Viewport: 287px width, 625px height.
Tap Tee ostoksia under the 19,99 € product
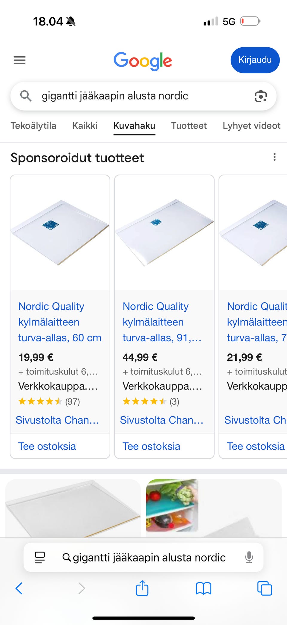coord(47,446)
